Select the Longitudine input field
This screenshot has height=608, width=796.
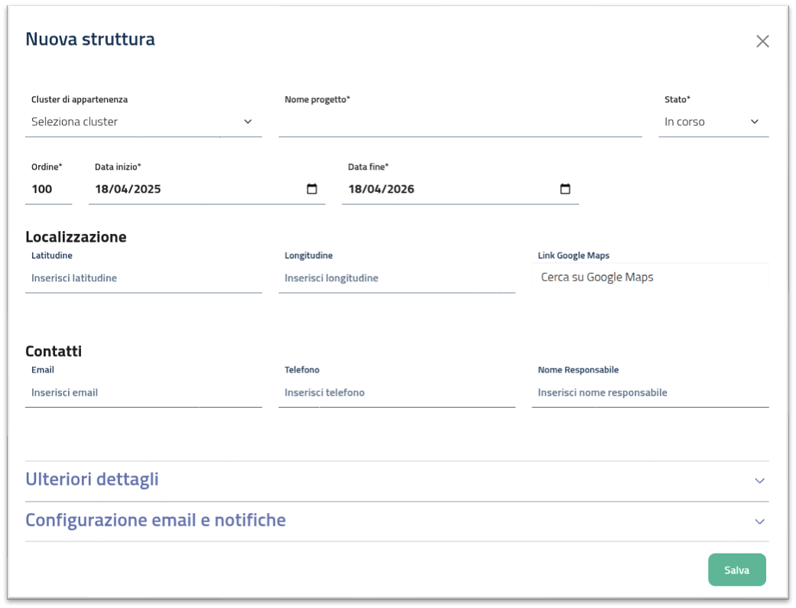396,278
